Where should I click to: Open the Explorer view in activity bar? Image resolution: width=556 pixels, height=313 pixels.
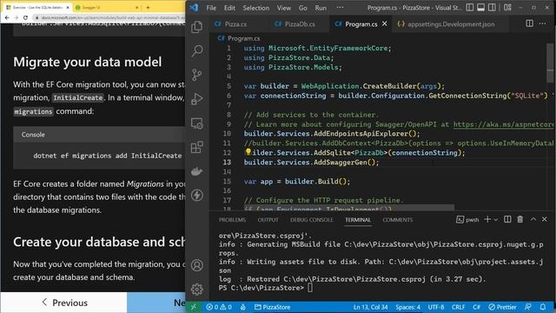197,27
